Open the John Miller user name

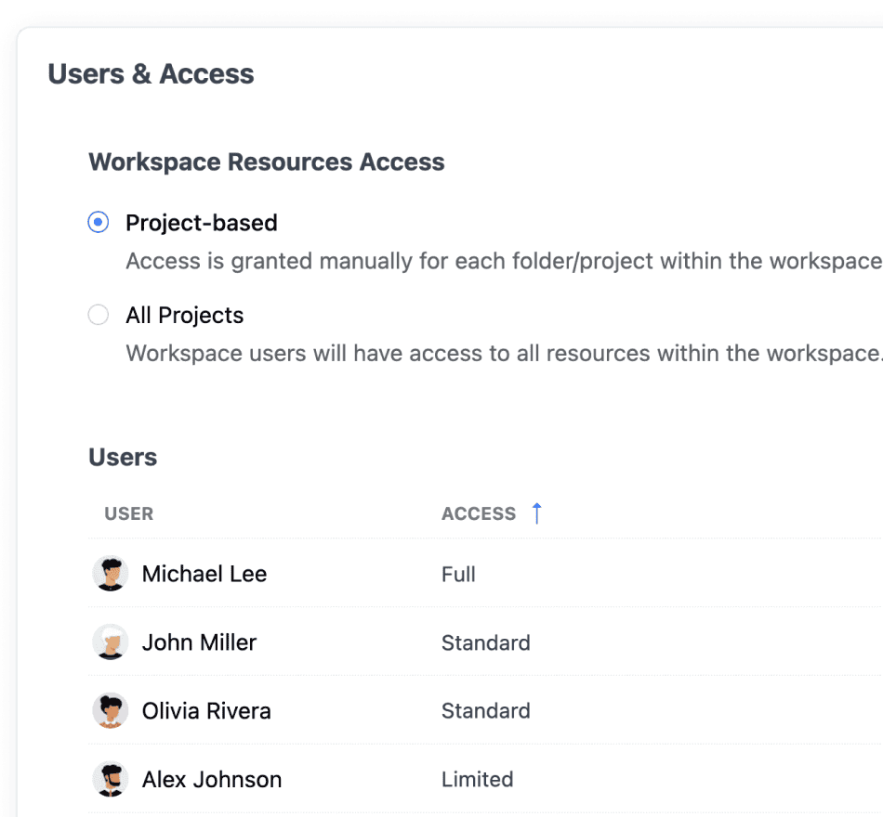coord(199,642)
